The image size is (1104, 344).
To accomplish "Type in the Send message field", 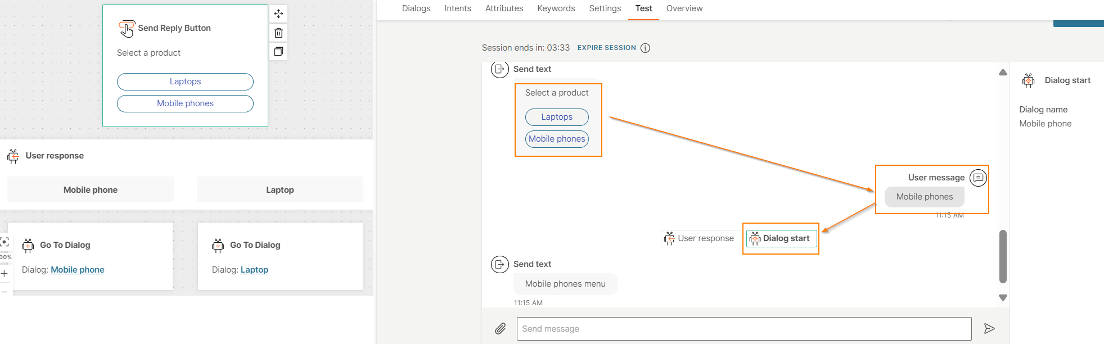I will [743, 329].
